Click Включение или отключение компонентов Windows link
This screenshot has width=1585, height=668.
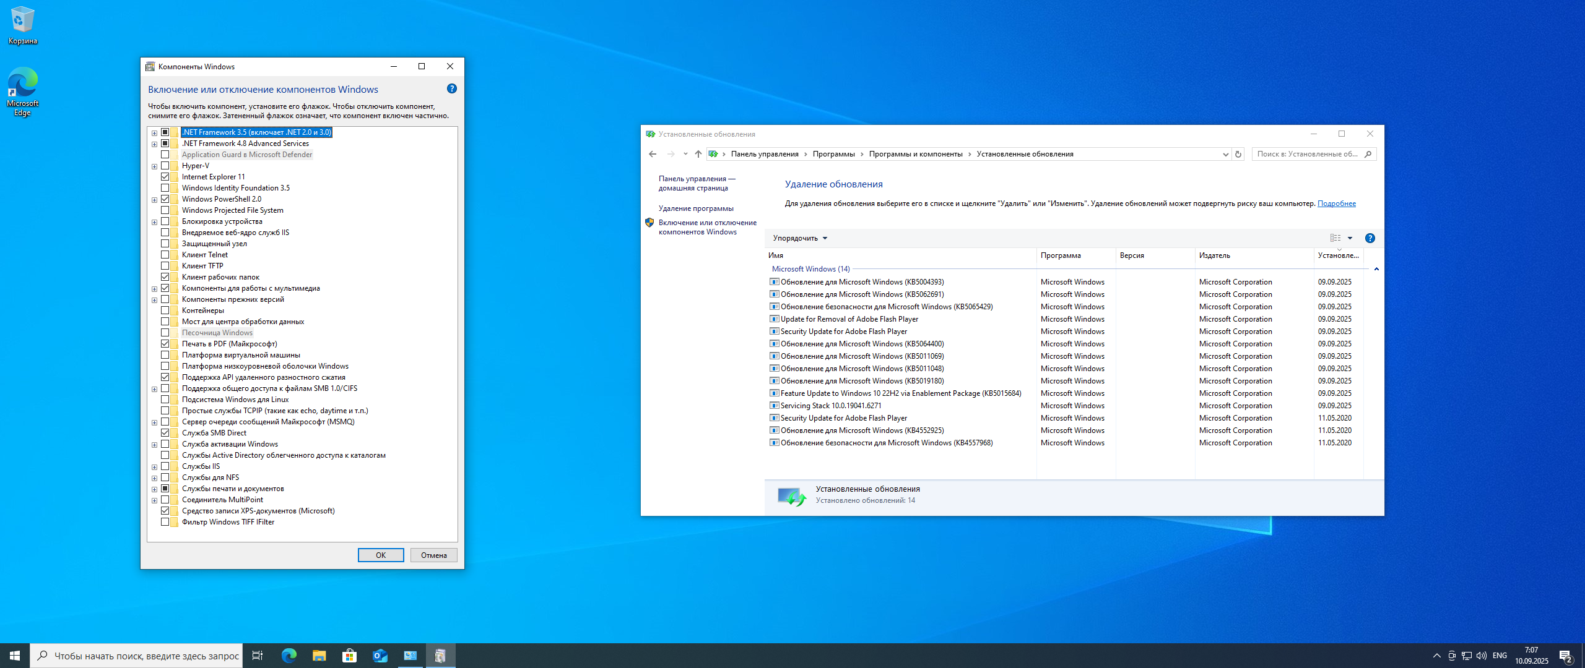708,227
